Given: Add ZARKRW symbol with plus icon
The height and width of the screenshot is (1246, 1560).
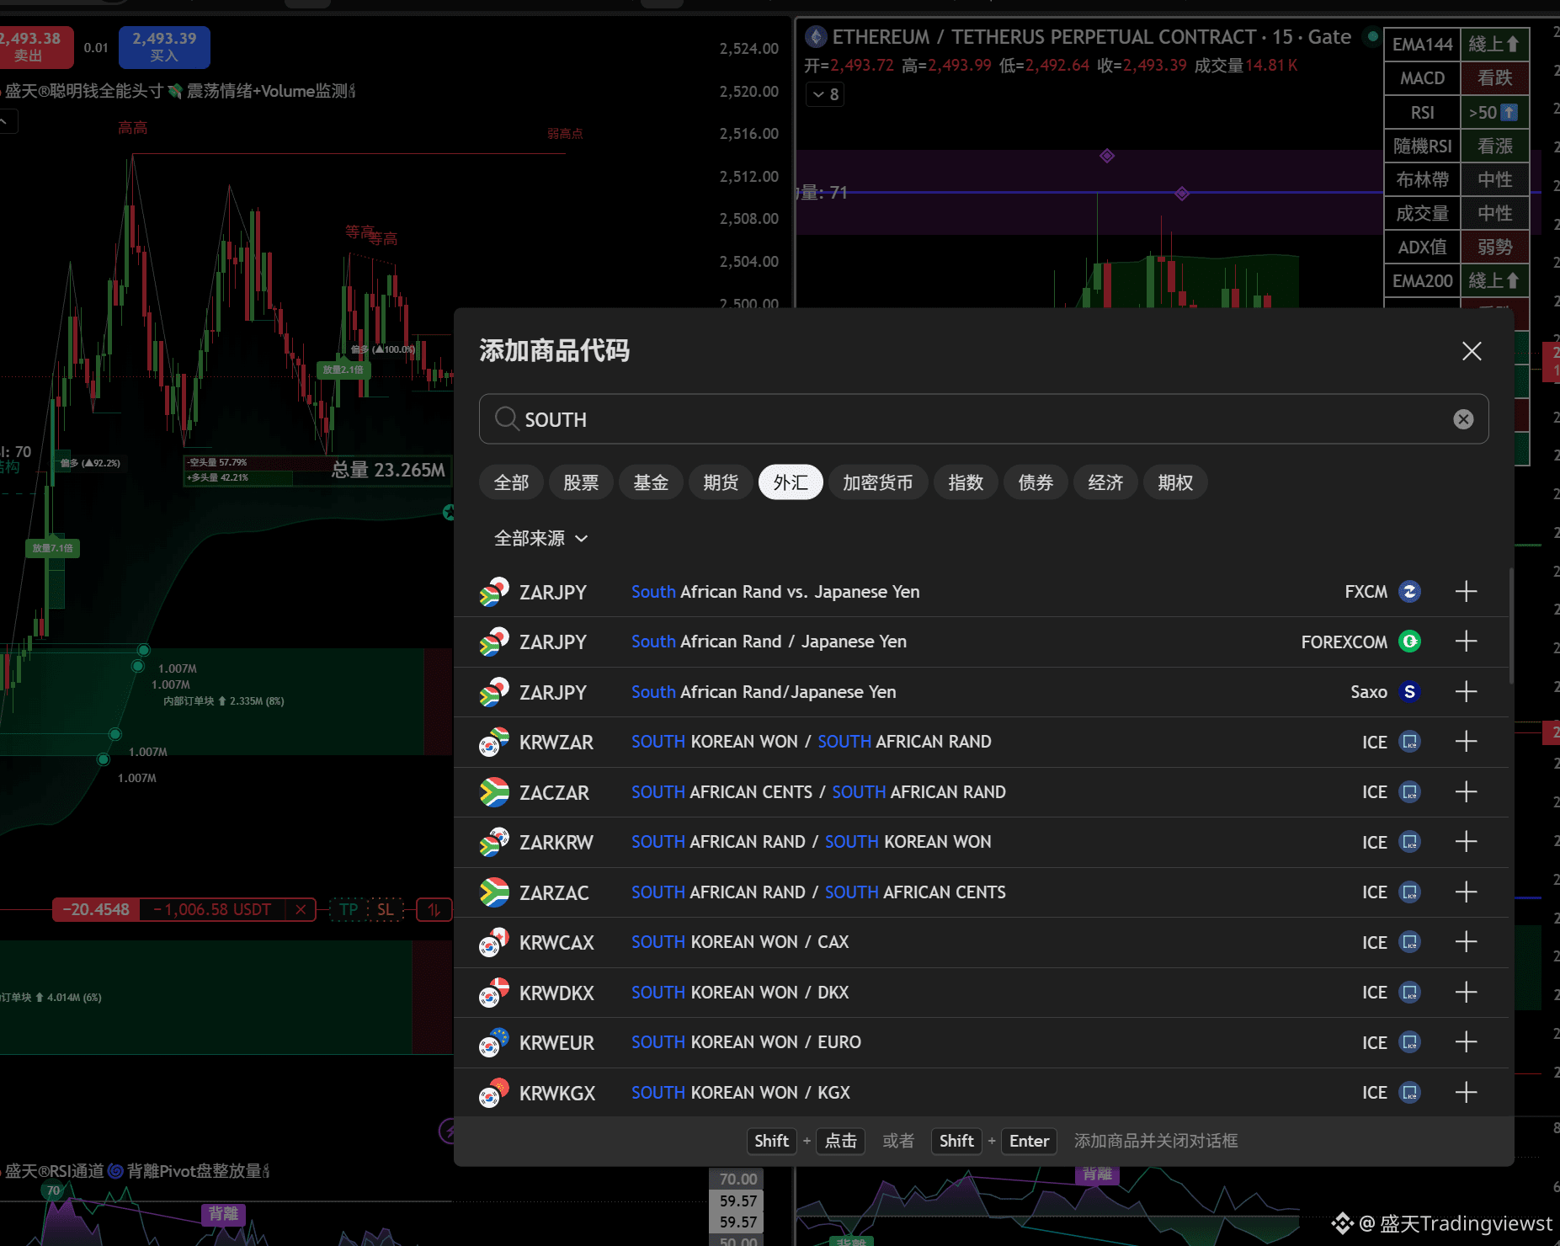Looking at the screenshot, I should click(x=1466, y=842).
